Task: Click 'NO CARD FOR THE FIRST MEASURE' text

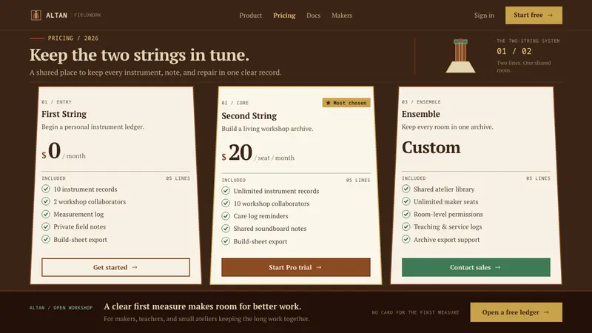Action: [x=415, y=312]
